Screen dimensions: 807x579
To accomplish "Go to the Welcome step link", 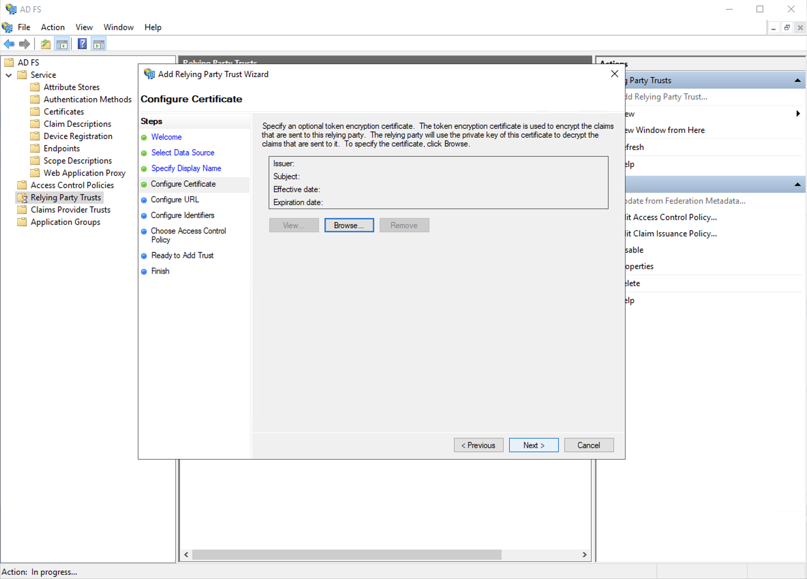I will tap(167, 137).
